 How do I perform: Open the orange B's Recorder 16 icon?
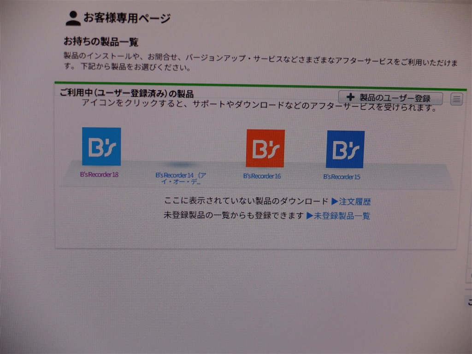click(x=265, y=148)
